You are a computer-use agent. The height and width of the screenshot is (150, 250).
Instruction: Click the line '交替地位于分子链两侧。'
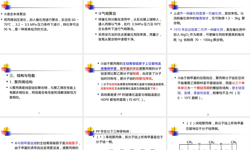(x=202, y=129)
